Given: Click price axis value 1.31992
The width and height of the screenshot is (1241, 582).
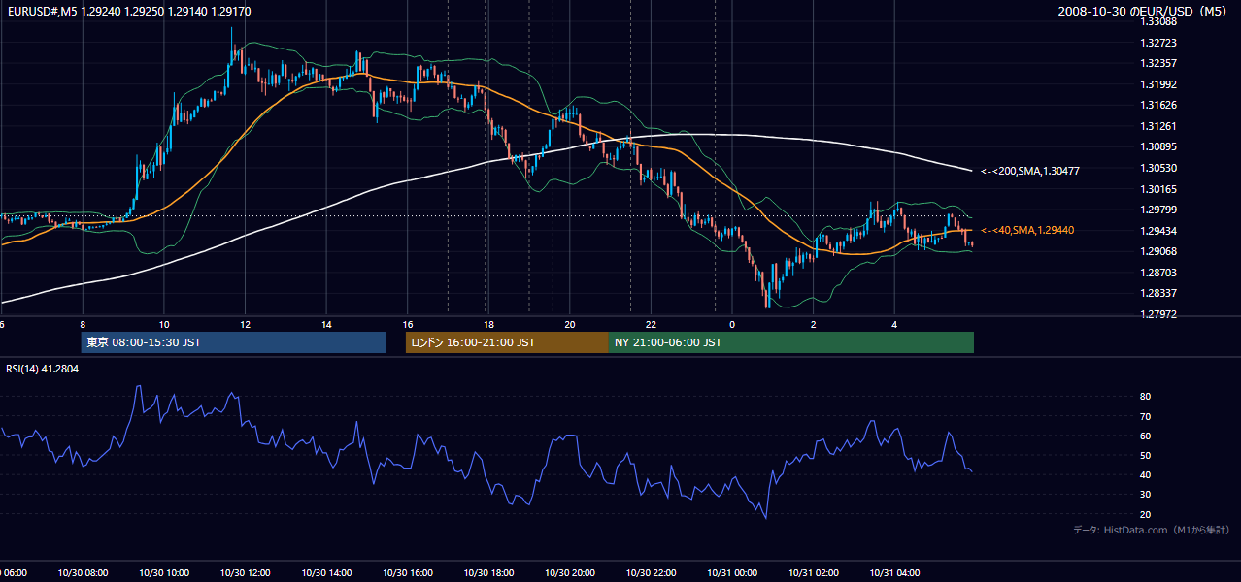Looking at the screenshot, I should (1159, 84).
